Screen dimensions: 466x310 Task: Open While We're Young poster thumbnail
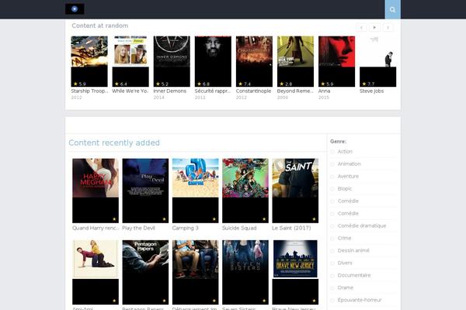click(130, 61)
